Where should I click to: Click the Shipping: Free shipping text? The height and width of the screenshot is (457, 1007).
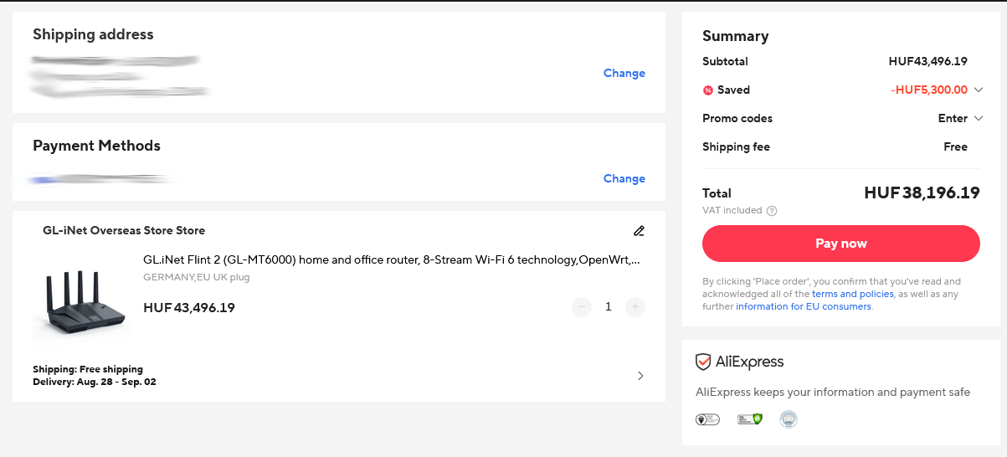click(x=88, y=369)
